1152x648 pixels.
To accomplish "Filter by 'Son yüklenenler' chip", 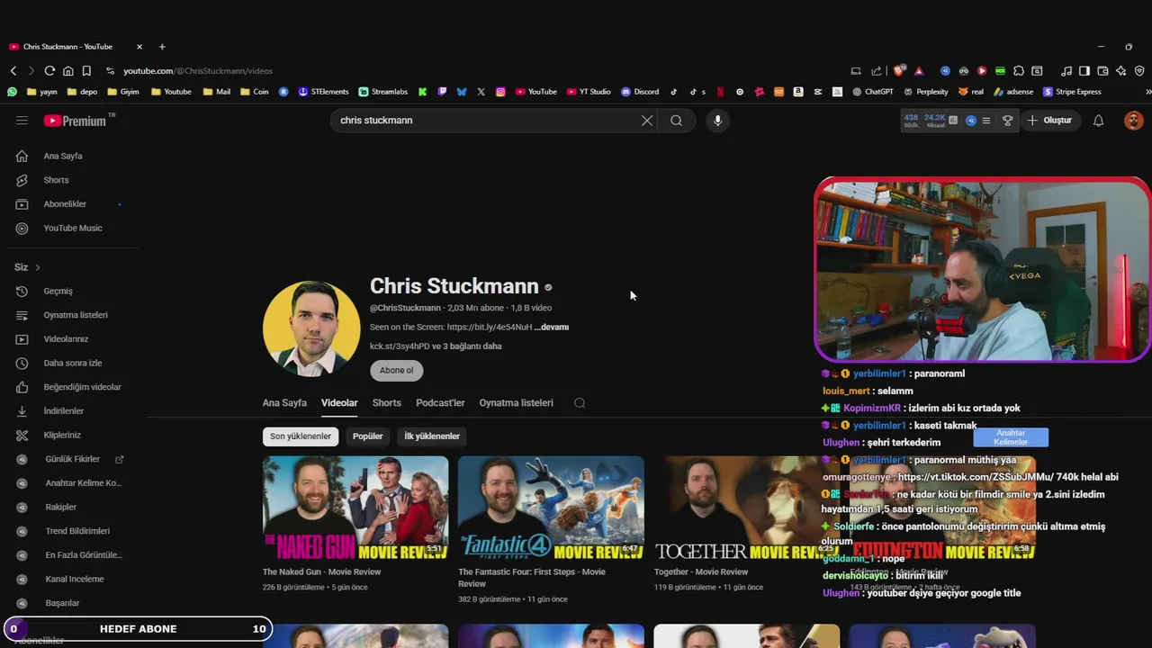I will click(x=301, y=436).
